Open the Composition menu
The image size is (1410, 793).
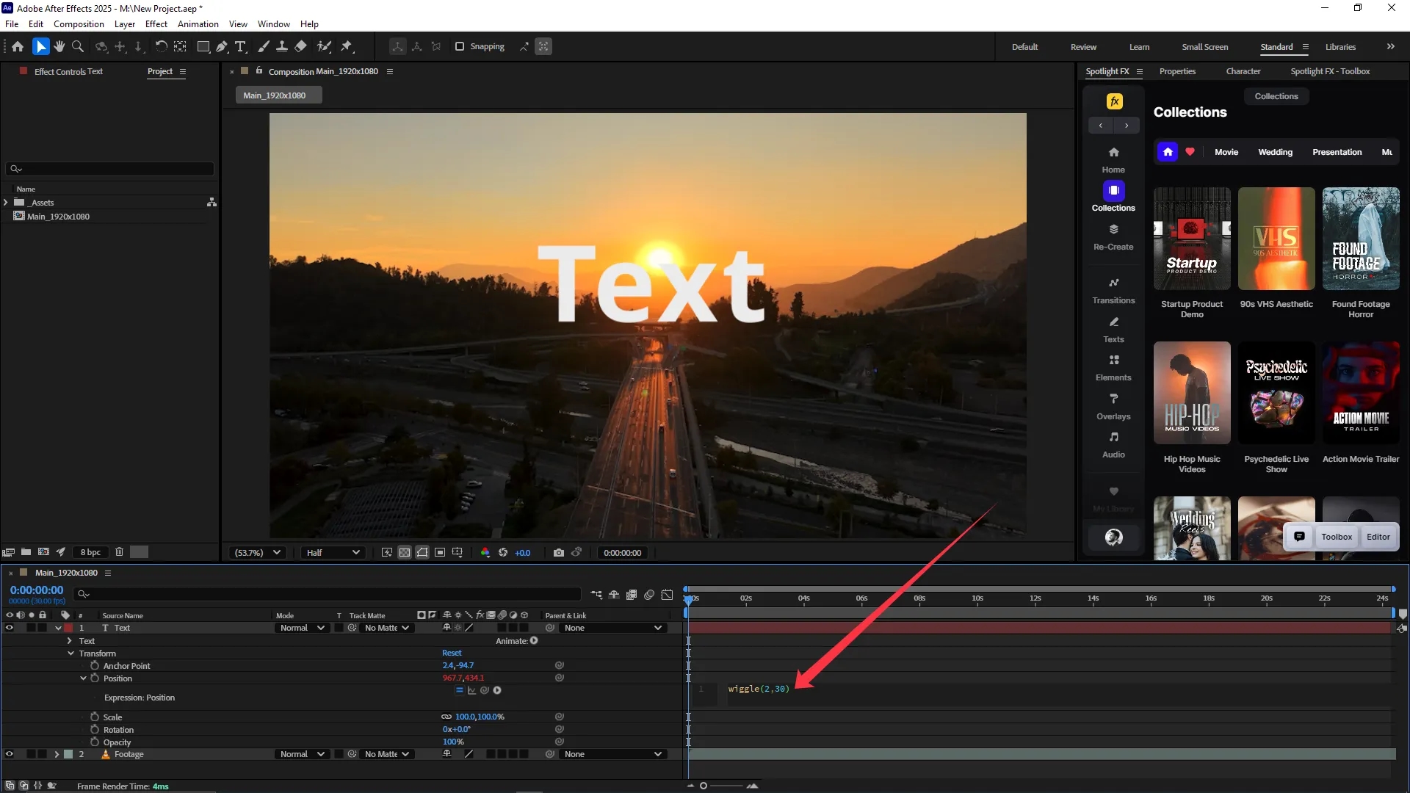point(79,23)
